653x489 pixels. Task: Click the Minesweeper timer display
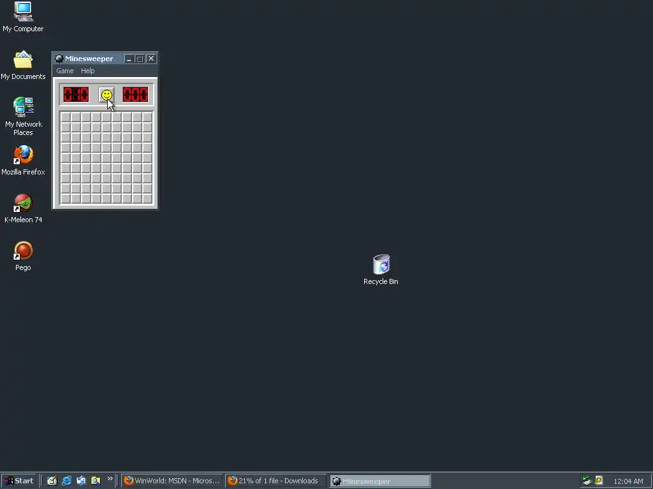click(x=135, y=95)
